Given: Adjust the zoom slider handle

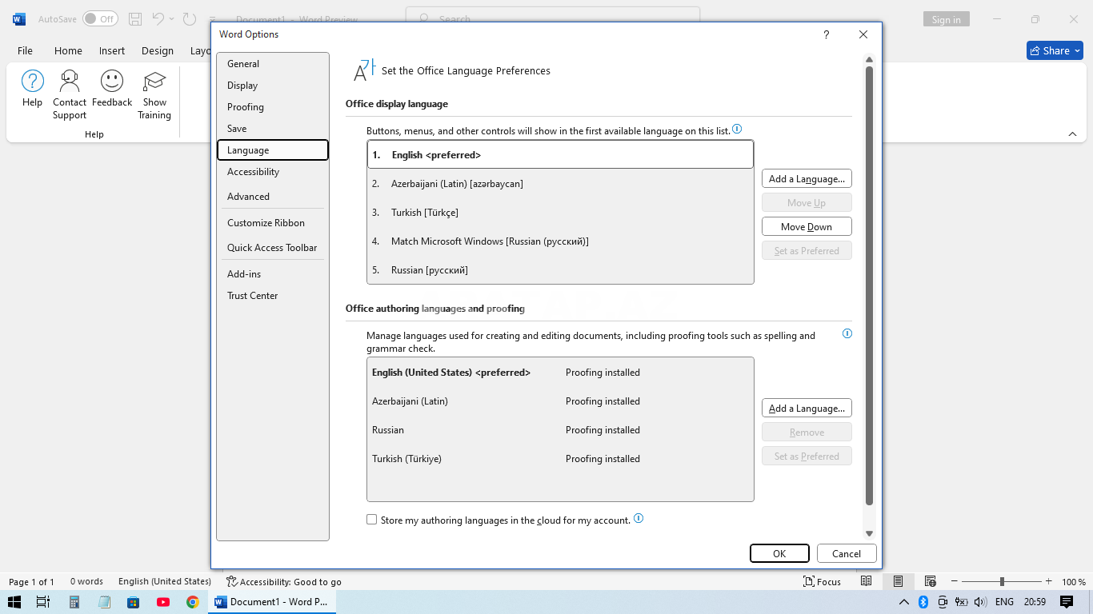Looking at the screenshot, I should (x=1002, y=582).
